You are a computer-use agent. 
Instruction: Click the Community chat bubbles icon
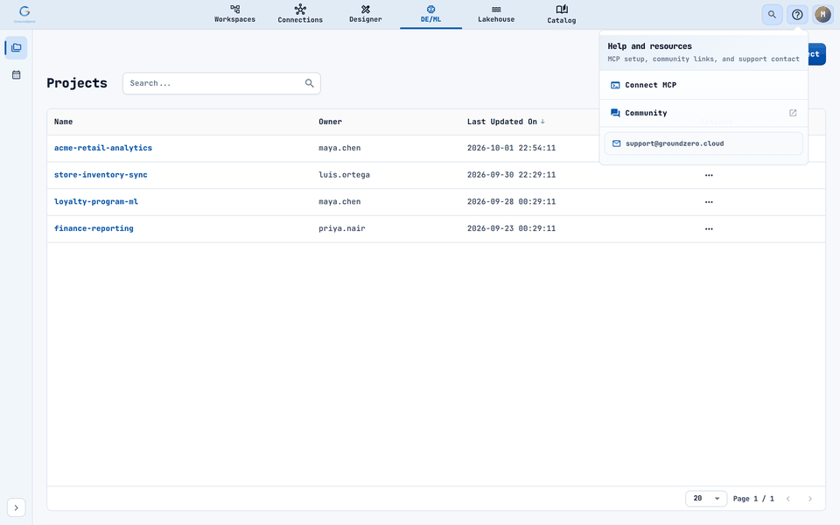coord(615,113)
